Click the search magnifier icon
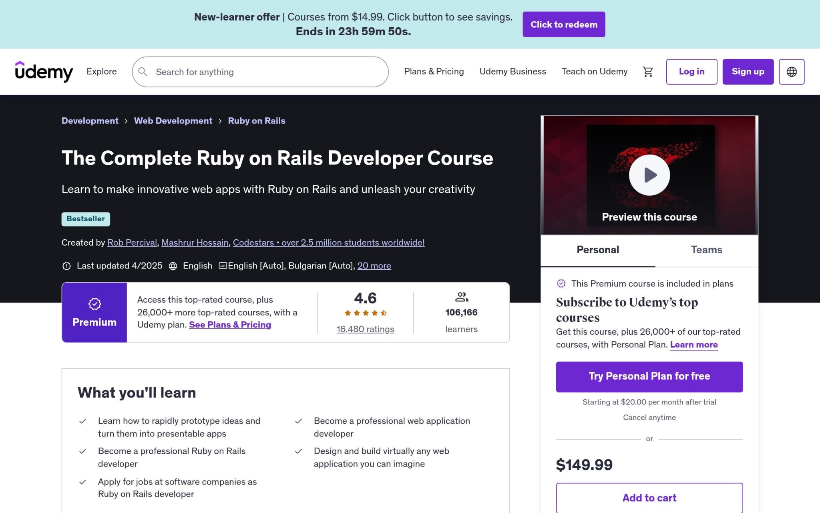820x513 pixels. click(143, 72)
